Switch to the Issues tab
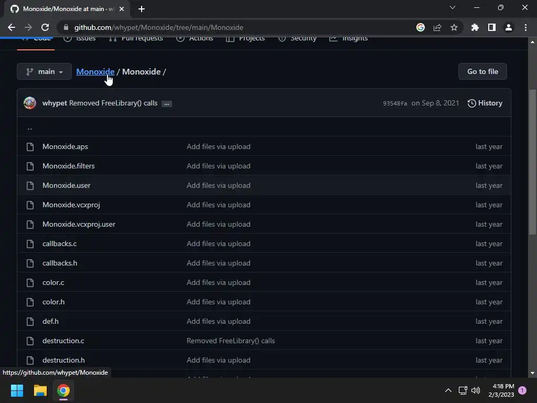 point(80,38)
